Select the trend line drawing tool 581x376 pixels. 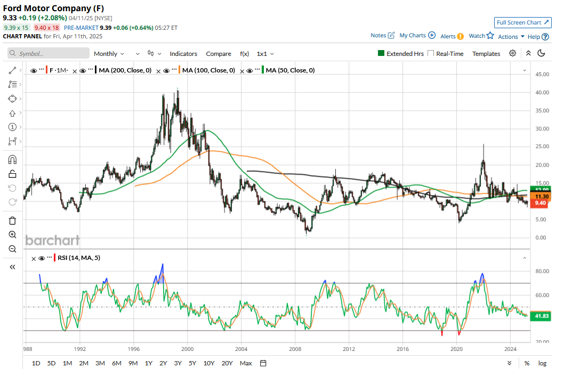[x=12, y=70]
